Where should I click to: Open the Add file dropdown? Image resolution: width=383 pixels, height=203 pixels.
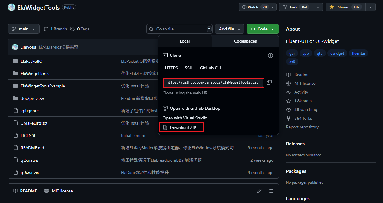(230, 29)
